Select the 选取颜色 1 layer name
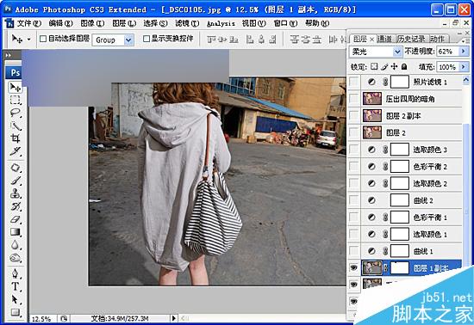The height and width of the screenshot is (325, 474). pos(430,234)
